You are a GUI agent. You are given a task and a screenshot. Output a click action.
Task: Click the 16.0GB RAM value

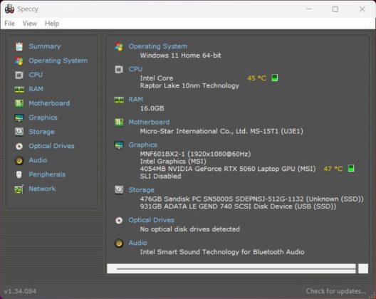click(x=152, y=108)
